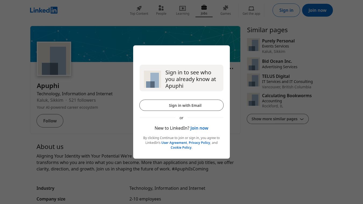Open Get the app label
Viewport: 363px width, 204px height.
251,14
